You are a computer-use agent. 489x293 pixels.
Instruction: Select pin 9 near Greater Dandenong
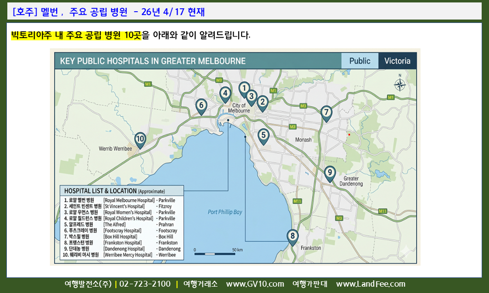330,172
